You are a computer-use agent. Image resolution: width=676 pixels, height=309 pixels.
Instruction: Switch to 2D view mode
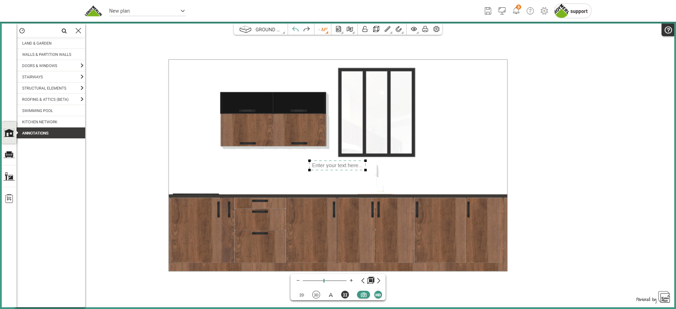click(302, 295)
